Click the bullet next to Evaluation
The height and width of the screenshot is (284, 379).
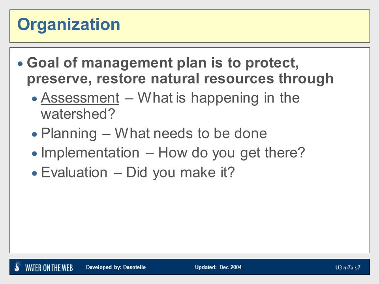(35, 173)
